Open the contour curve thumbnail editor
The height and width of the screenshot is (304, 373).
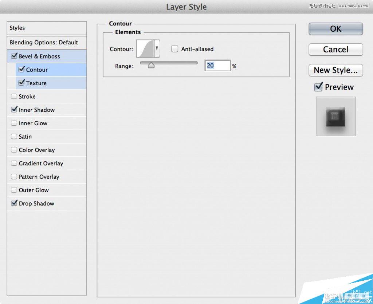tap(145, 49)
